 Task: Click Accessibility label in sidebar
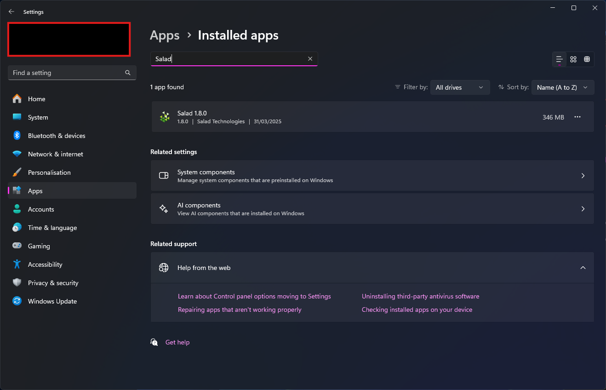45,264
